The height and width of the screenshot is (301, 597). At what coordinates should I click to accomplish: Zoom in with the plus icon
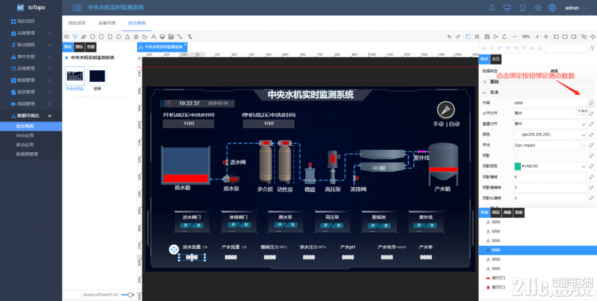[x=537, y=36]
